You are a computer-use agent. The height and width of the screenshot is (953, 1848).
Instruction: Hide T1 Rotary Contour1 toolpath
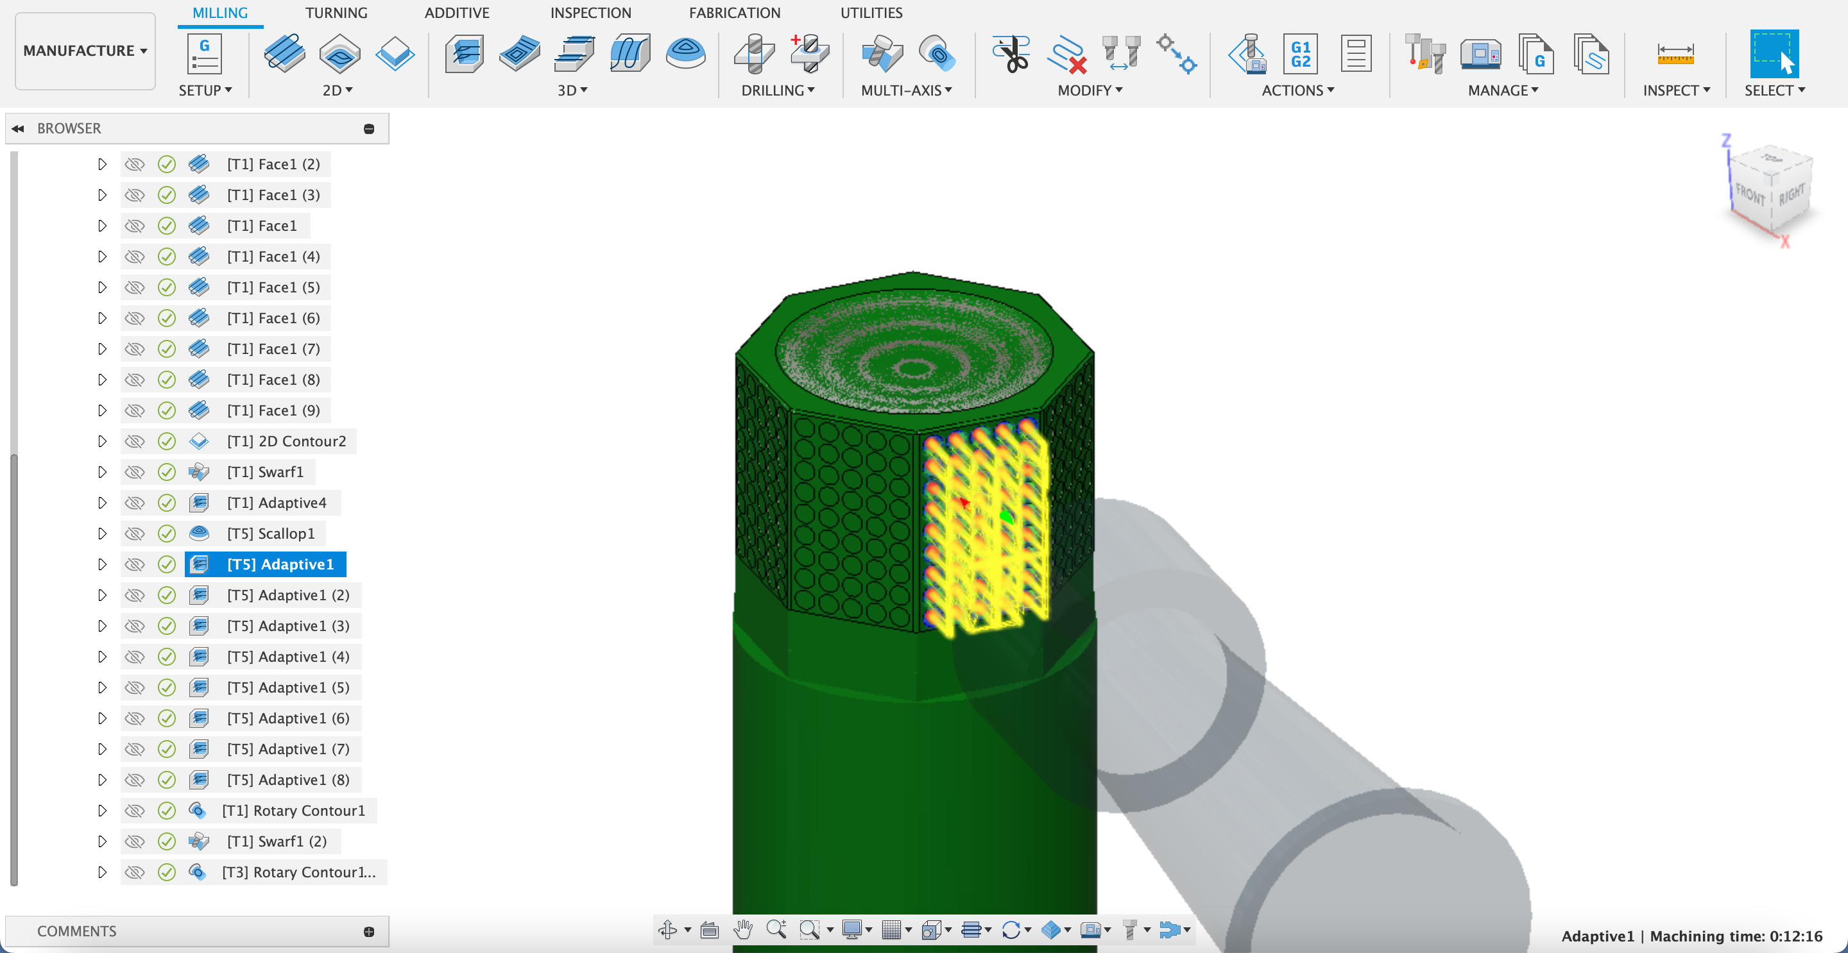click(136, 809)
